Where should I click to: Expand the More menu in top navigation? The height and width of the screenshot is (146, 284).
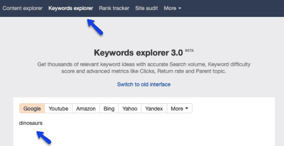[172, 8]
